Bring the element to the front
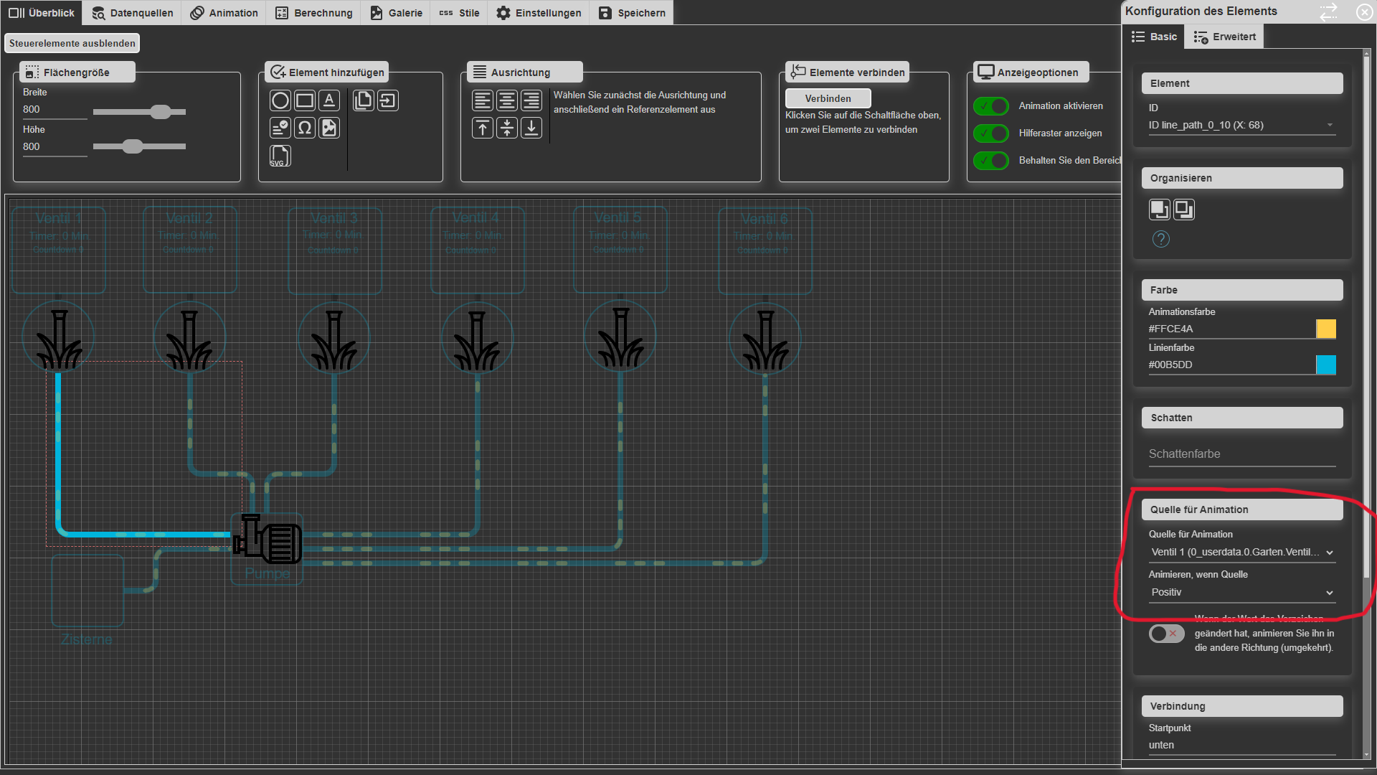Image resolution: width=1377 pixels, height=775 pixels. coord(1160,210)
